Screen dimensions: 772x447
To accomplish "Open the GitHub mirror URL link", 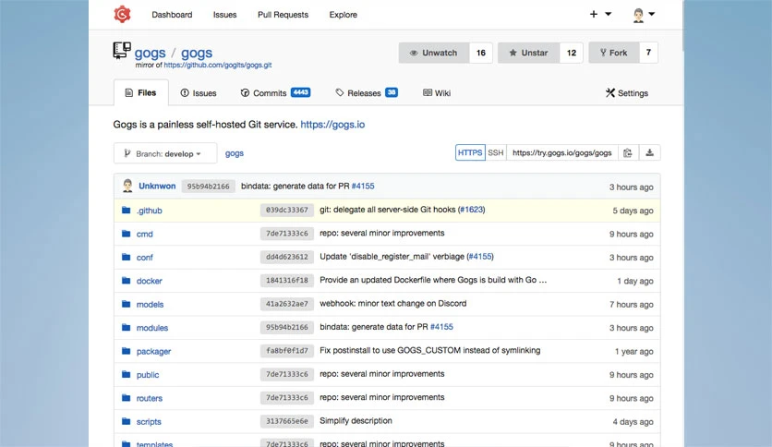I will (218, 65).
